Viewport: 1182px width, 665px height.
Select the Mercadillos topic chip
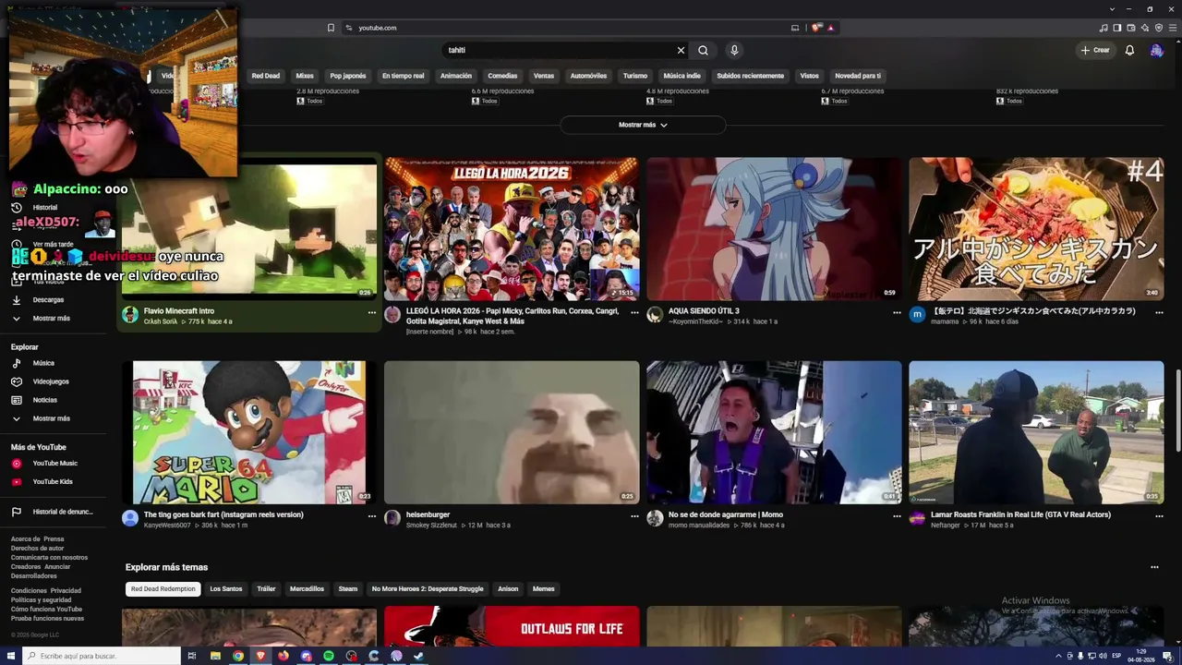[307, 588]
